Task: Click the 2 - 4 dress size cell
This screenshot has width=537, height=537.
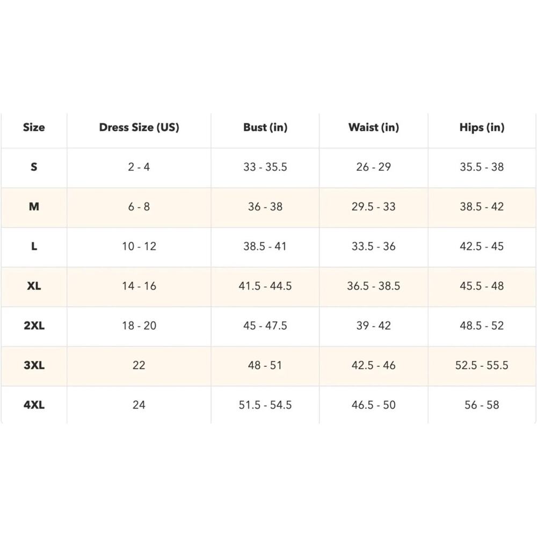Action: tap(139, 167)
